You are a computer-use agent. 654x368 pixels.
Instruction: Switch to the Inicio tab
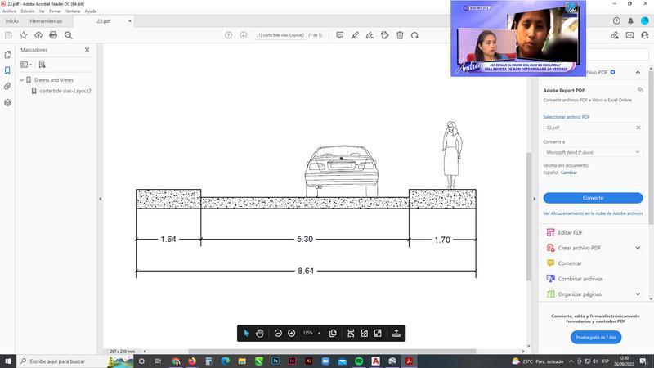[11, 21]
